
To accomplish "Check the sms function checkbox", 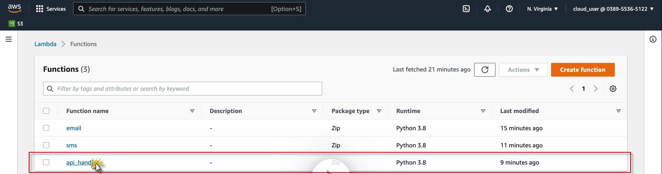I will coord(46,145).
